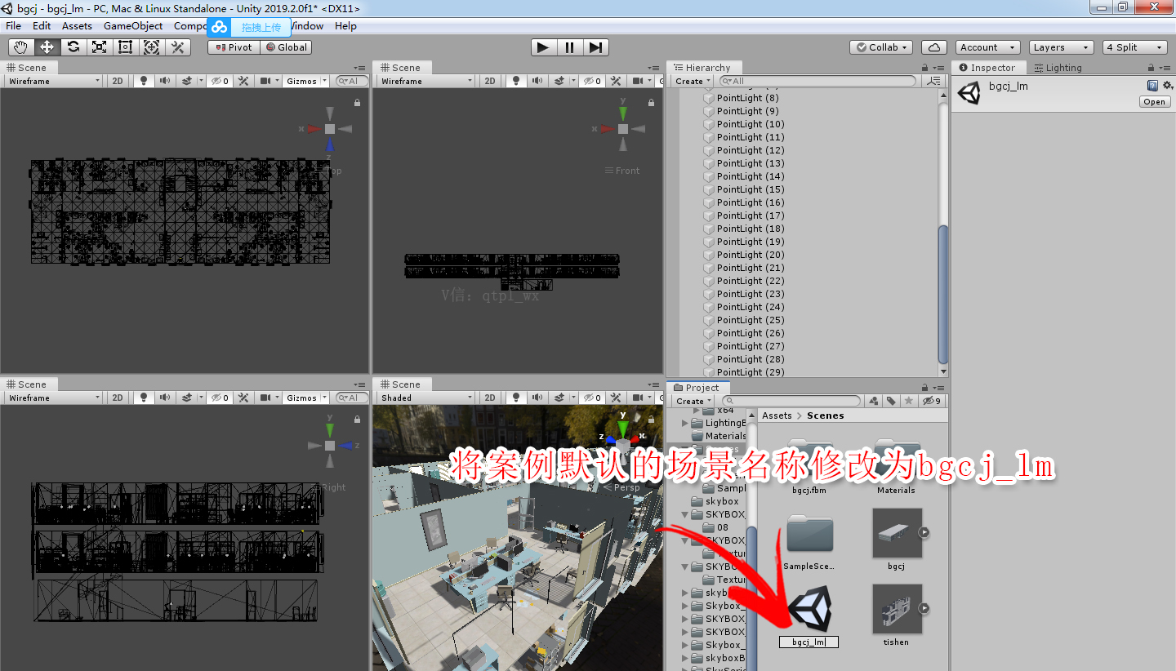Toggle audio in the Right scene view
The image size is (1176, 671).
(166, 398)
